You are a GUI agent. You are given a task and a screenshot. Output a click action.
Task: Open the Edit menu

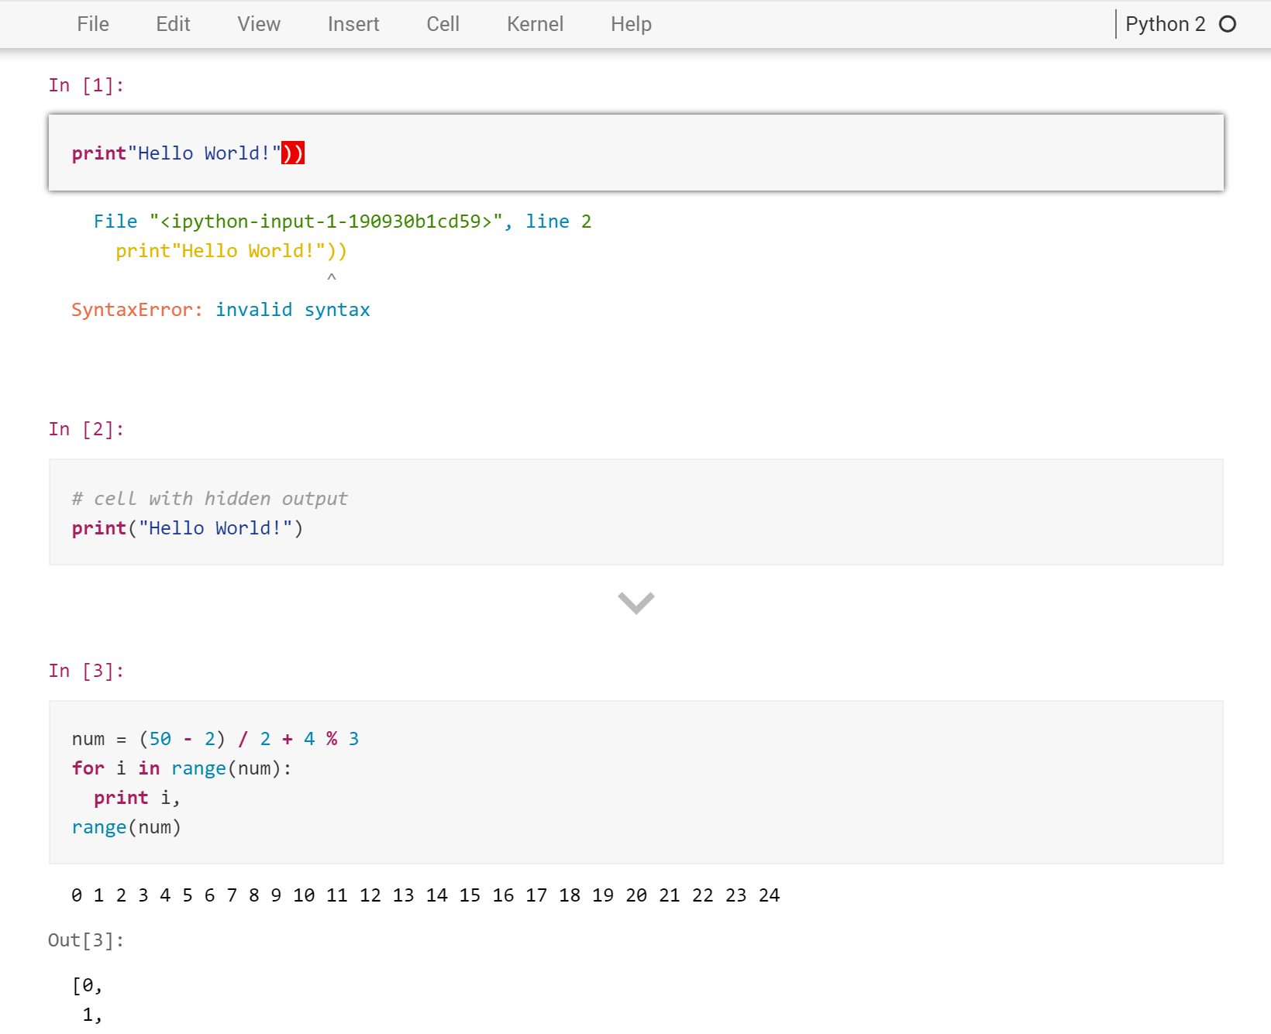pos(173,24)
